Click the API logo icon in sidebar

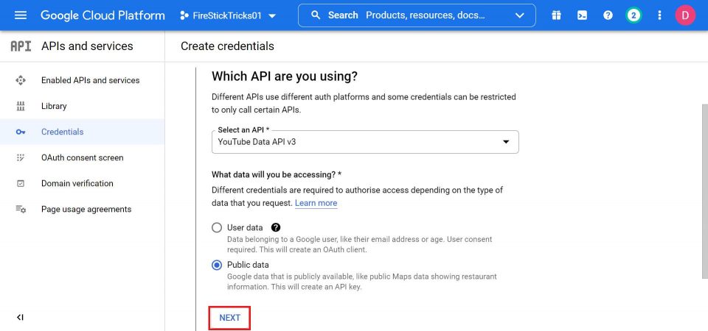pos(21,46)
